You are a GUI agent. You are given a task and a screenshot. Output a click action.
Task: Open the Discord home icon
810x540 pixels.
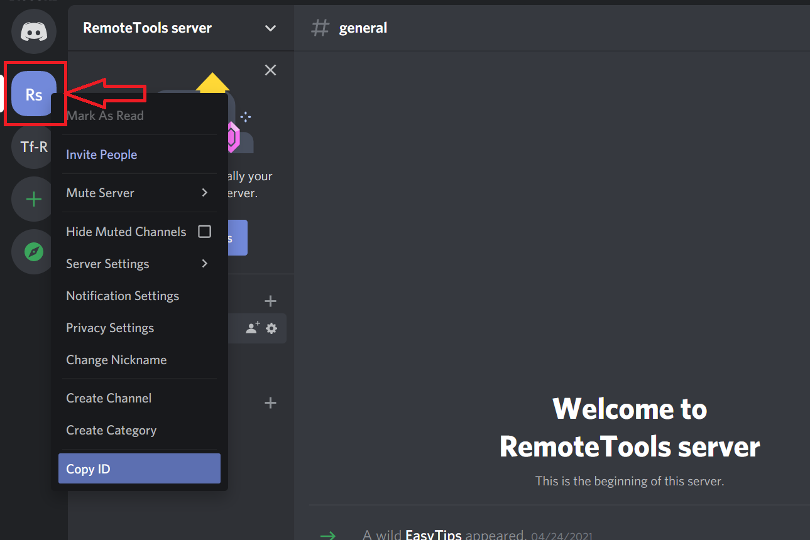34,31
